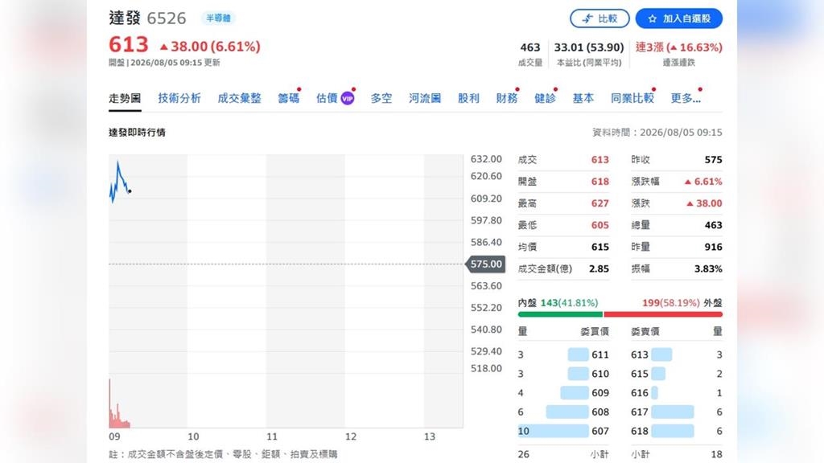This screenshot has height=463, width=824.
Task: Click the green 內盤 ratio bar
Action: pyautogui.click(x=560, y=314)
